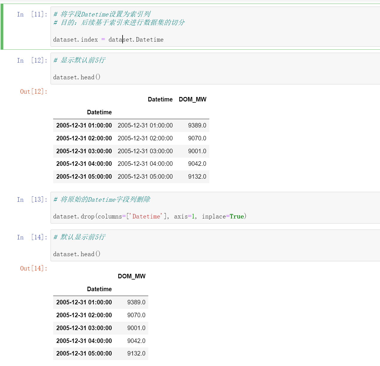Click value 9070.0 in Out[12] table
Viewport: 380px width, 366px height.
coord(197,138)
